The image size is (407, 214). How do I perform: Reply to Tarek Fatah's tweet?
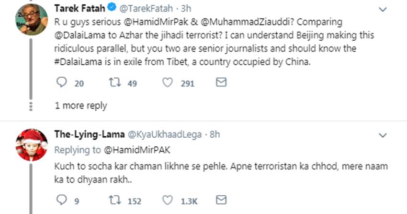[62, 83]
